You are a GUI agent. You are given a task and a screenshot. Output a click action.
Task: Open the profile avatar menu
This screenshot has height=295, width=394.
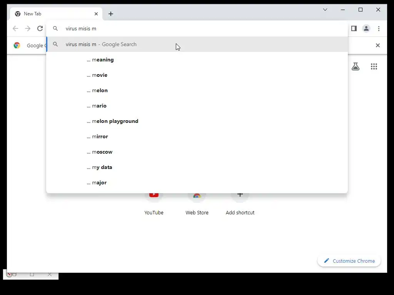366,28
